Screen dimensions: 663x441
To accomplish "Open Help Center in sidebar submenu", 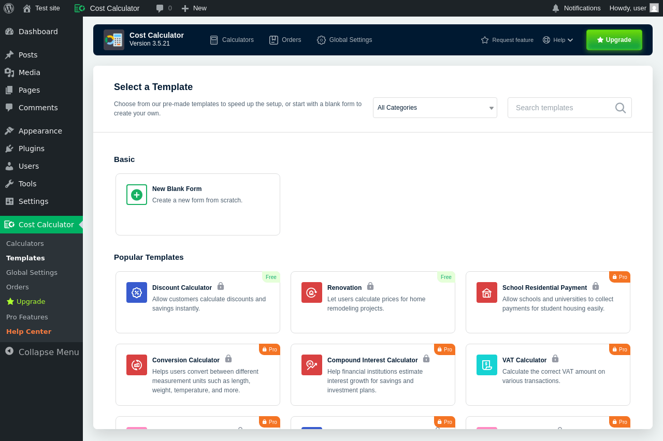I will click(x=28, y=331).
